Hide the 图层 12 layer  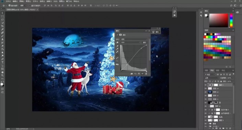pyautogui.click(x=205, y=96)
